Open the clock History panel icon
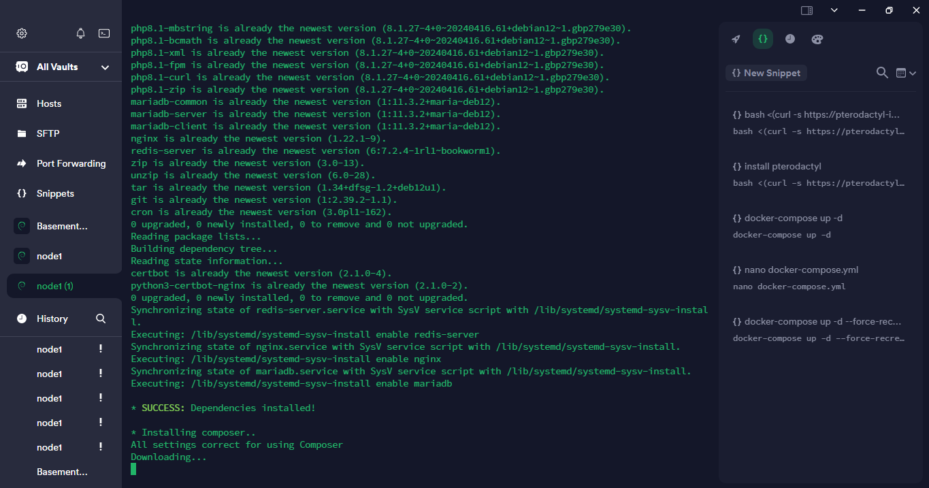Image resolution: width=929 pixels, height=488 pixels. click(x=790, y=39)
